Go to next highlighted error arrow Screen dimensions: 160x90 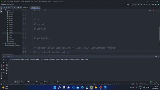(159, 10)
